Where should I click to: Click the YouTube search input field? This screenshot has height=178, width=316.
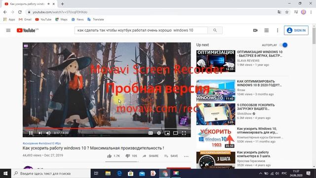(x=141, y=30)
